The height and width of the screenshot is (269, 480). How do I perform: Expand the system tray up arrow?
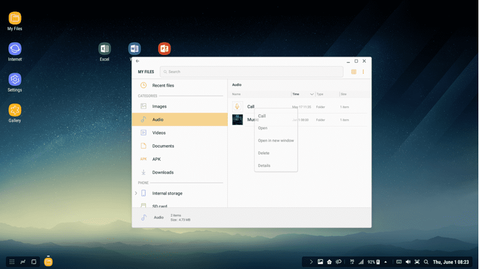pos(386,262)
